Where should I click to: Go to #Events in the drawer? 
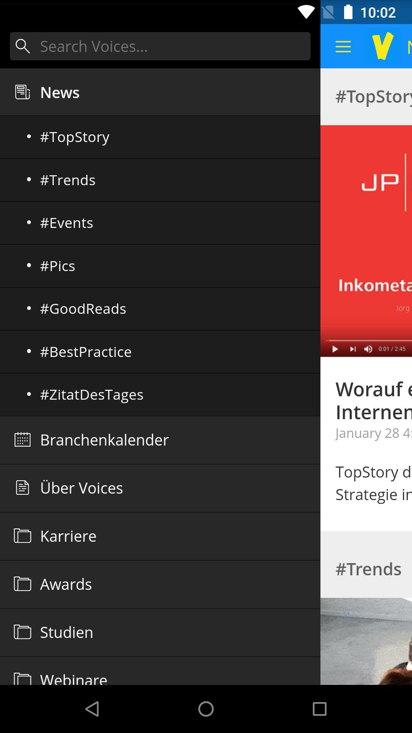coord(160,223)
